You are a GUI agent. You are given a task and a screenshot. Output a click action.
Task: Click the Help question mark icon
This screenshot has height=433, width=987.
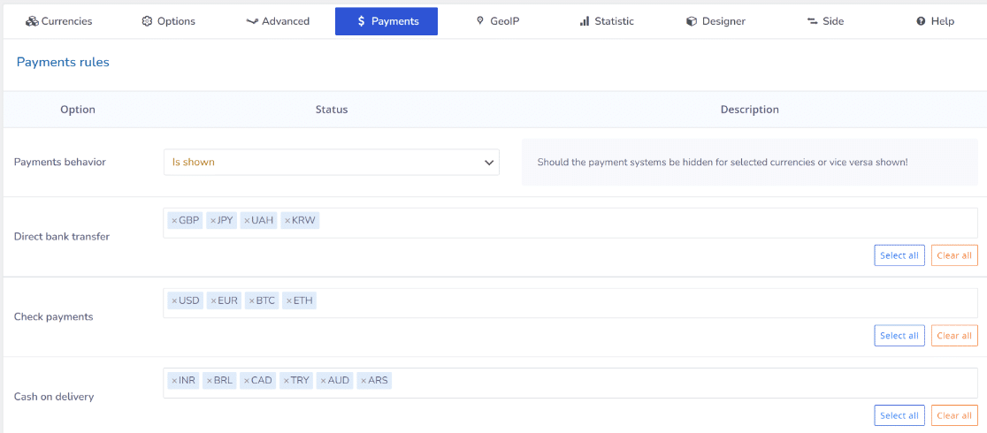[x=921, y=21]
